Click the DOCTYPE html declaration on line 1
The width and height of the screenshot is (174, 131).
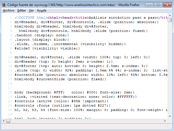click(x=30, y=18)
